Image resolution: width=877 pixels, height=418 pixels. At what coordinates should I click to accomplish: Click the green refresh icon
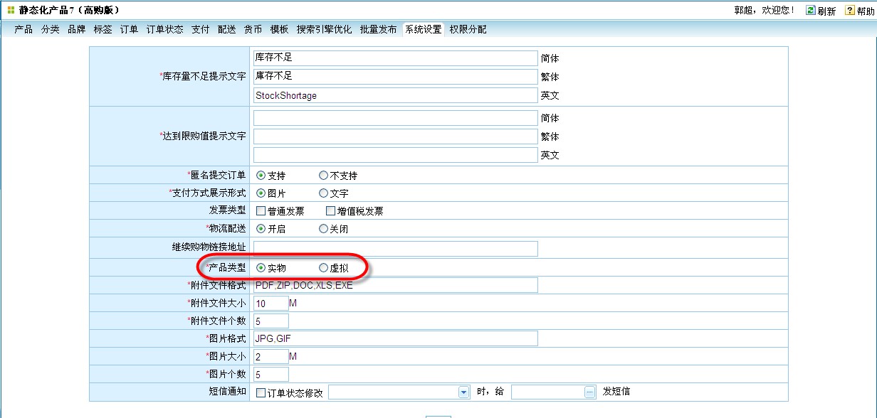(x=811, y=11)
